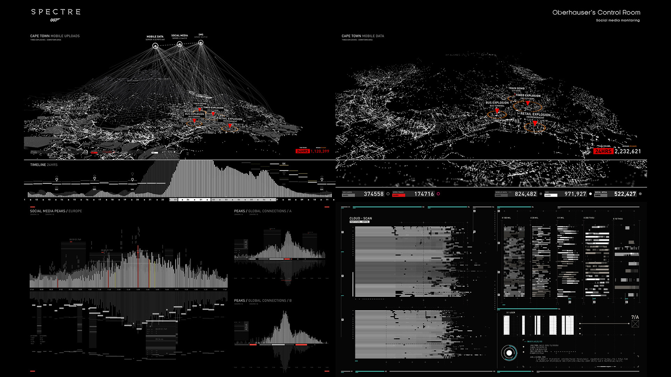Image resolution: width=671 pixels, height=377 pixels.
Task: Select Peaks Global Connections A heading
Action: pyautogui.click(x=262, y=211)
